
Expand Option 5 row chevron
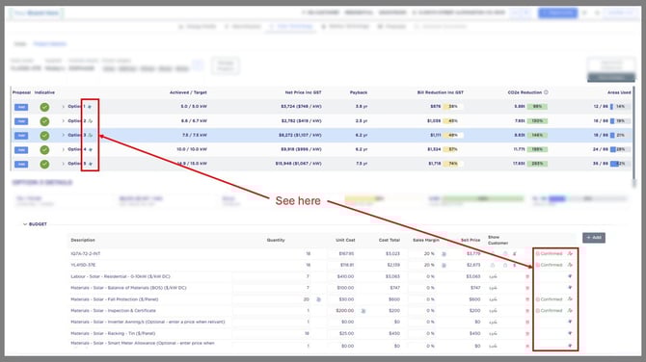click(63, 164)
